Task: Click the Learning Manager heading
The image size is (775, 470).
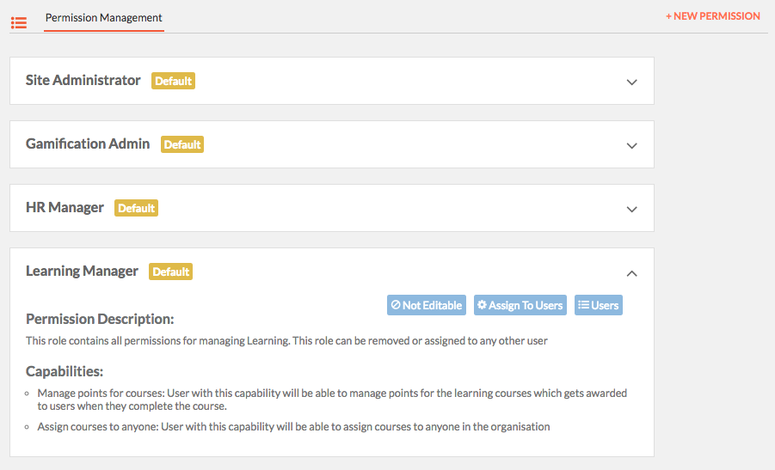Action: pyautogui.click(x=82, y=271)
